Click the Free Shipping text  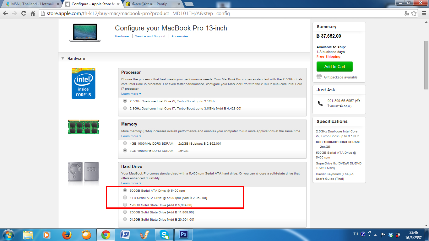coord(329,56)
